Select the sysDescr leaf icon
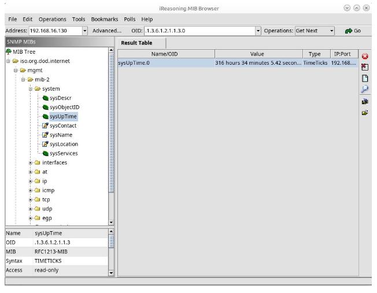Image resolution: width=377 pixels, height=293 pixels. [46, 98]
